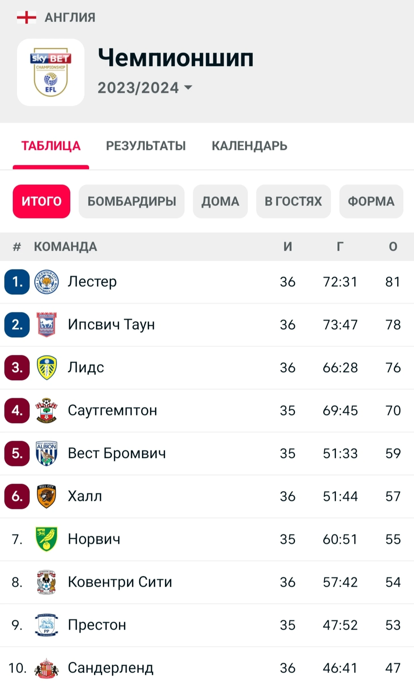Select the Форма filter chip

click(x=371, y=201)
